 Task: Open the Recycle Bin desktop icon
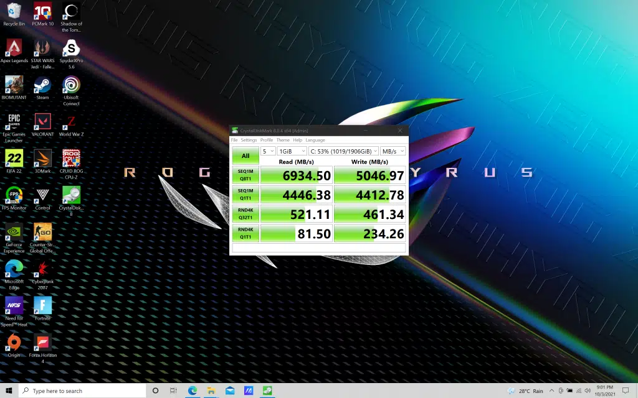[14, 15]
